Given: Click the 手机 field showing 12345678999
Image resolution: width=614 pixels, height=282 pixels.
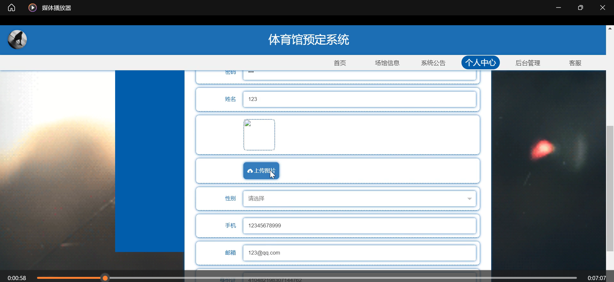Looking at the screenshot, I should [x=359, y=226].
